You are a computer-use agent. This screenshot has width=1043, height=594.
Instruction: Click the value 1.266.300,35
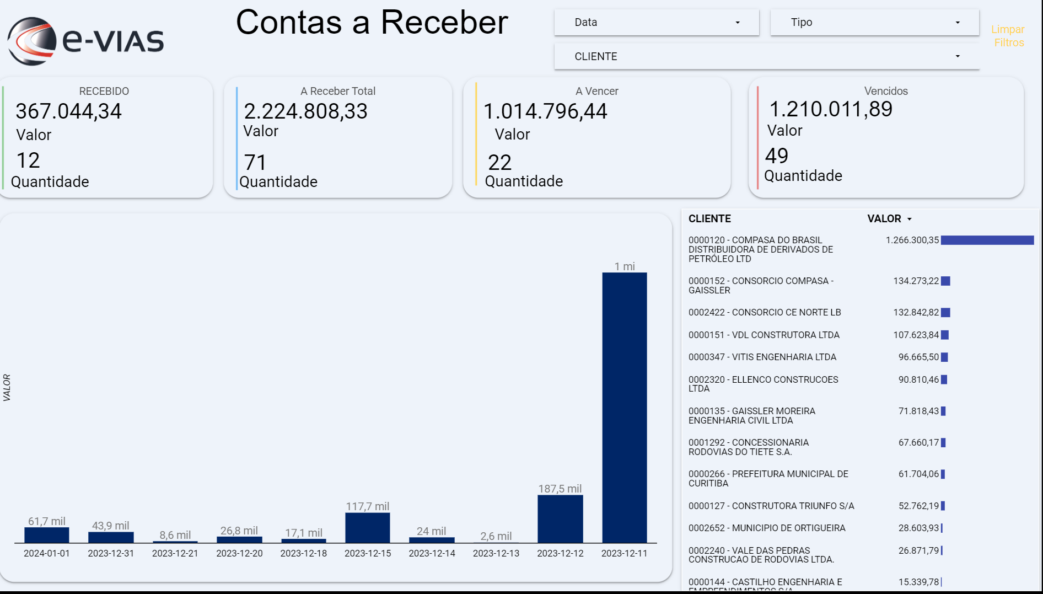[x=912, y=240]
